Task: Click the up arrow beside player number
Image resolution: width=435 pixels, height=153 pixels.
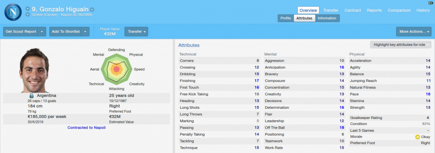Action: tap(28, 9)
